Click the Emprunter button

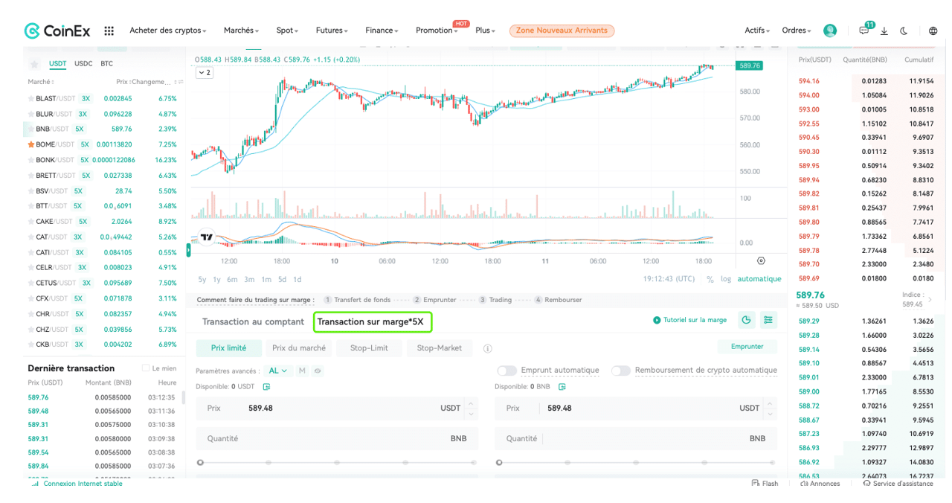point(747,347)
